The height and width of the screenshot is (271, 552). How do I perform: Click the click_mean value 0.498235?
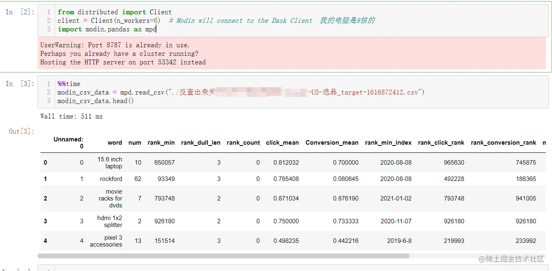tap(286, 241)
